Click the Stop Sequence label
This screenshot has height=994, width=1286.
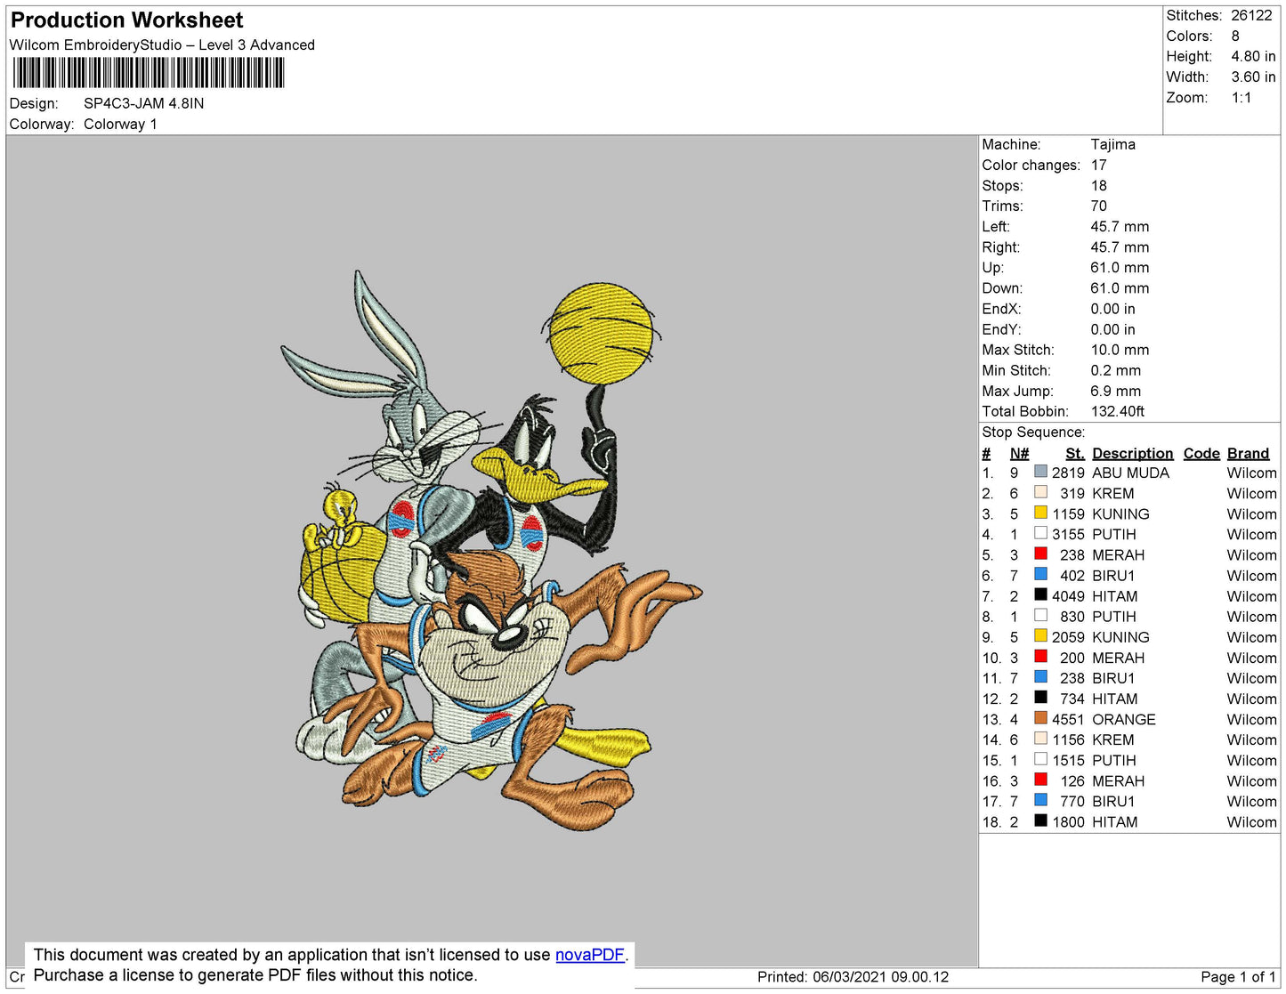[1033, 432]
